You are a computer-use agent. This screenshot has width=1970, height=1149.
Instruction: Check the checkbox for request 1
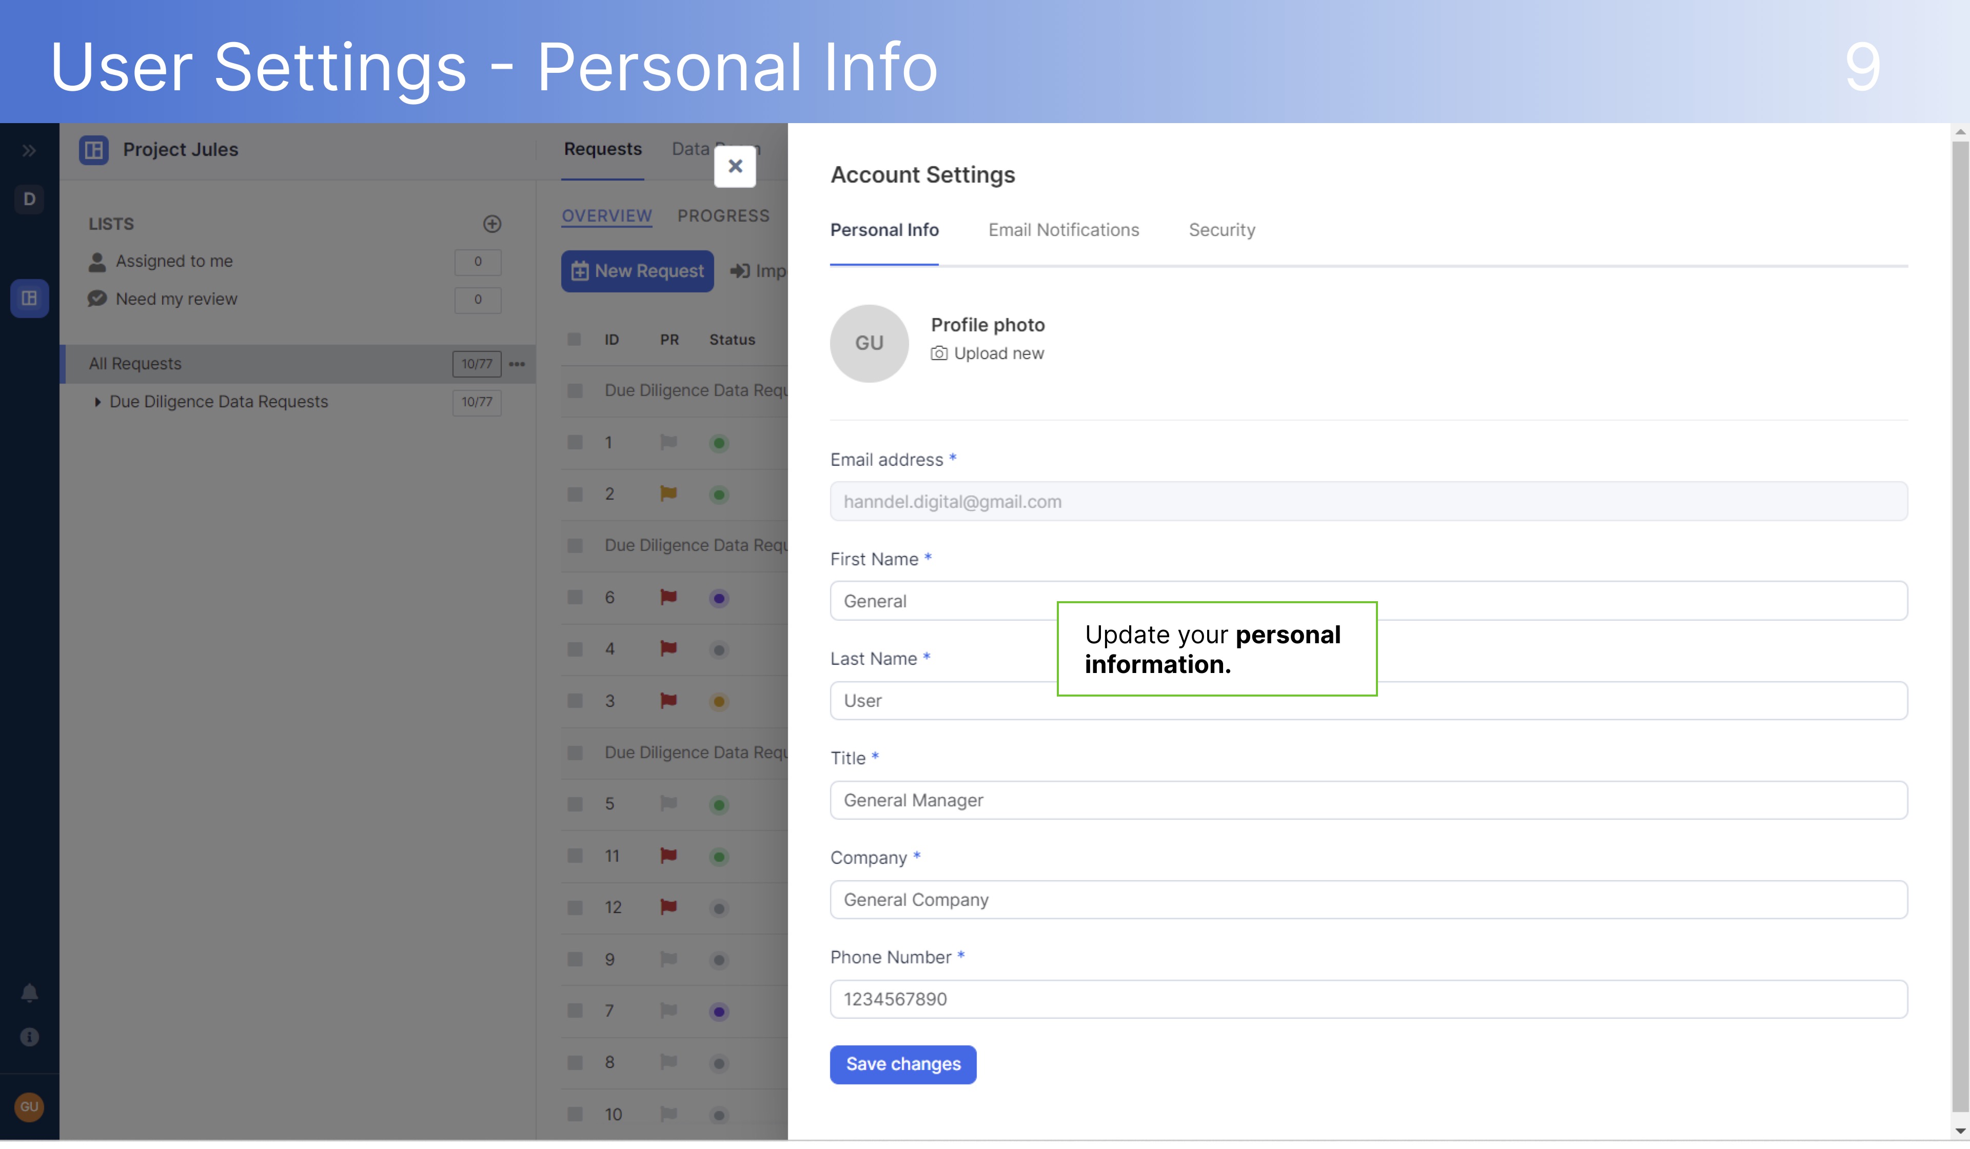(x=575, y=442)
